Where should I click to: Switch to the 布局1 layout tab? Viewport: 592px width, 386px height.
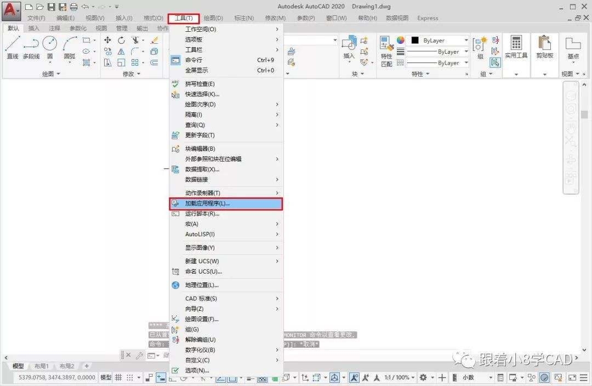(43, 366)
